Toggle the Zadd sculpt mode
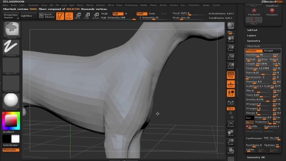Viewport: 286px width, 161px height. click(x=142, y=14)
